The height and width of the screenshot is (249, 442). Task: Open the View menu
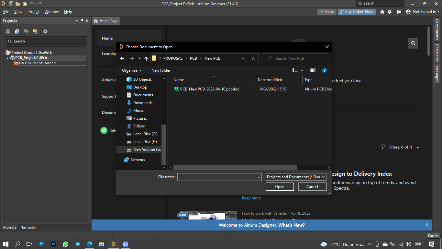[x=18, y=12]
